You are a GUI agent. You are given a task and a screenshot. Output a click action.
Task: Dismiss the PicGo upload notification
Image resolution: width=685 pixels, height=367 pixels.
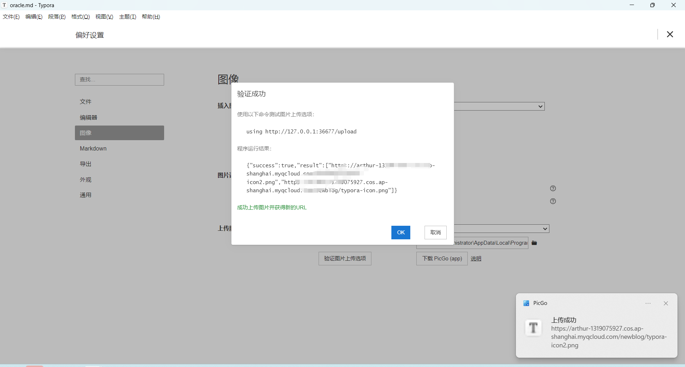(x=665, y=303)
